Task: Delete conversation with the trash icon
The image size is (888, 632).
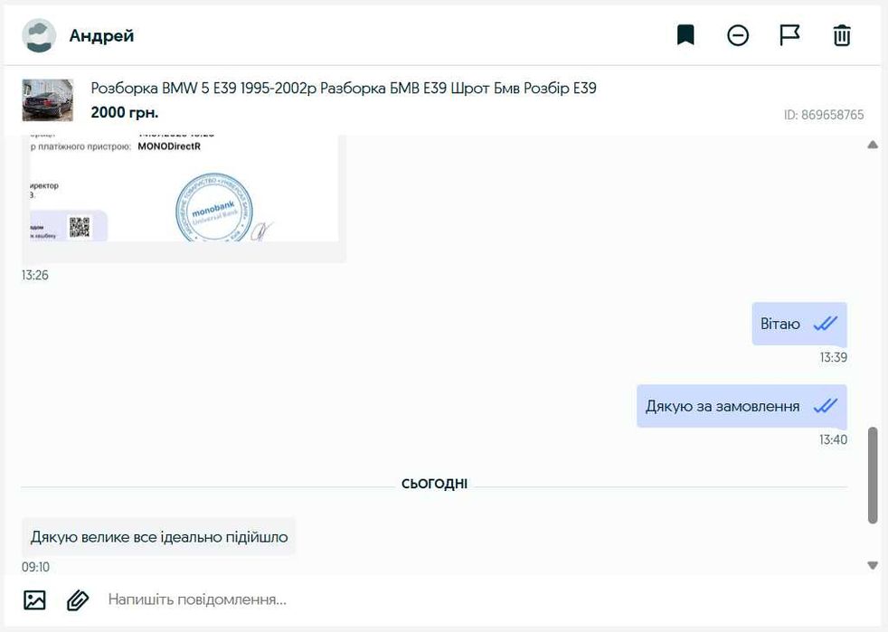Action: pos(842,35)
